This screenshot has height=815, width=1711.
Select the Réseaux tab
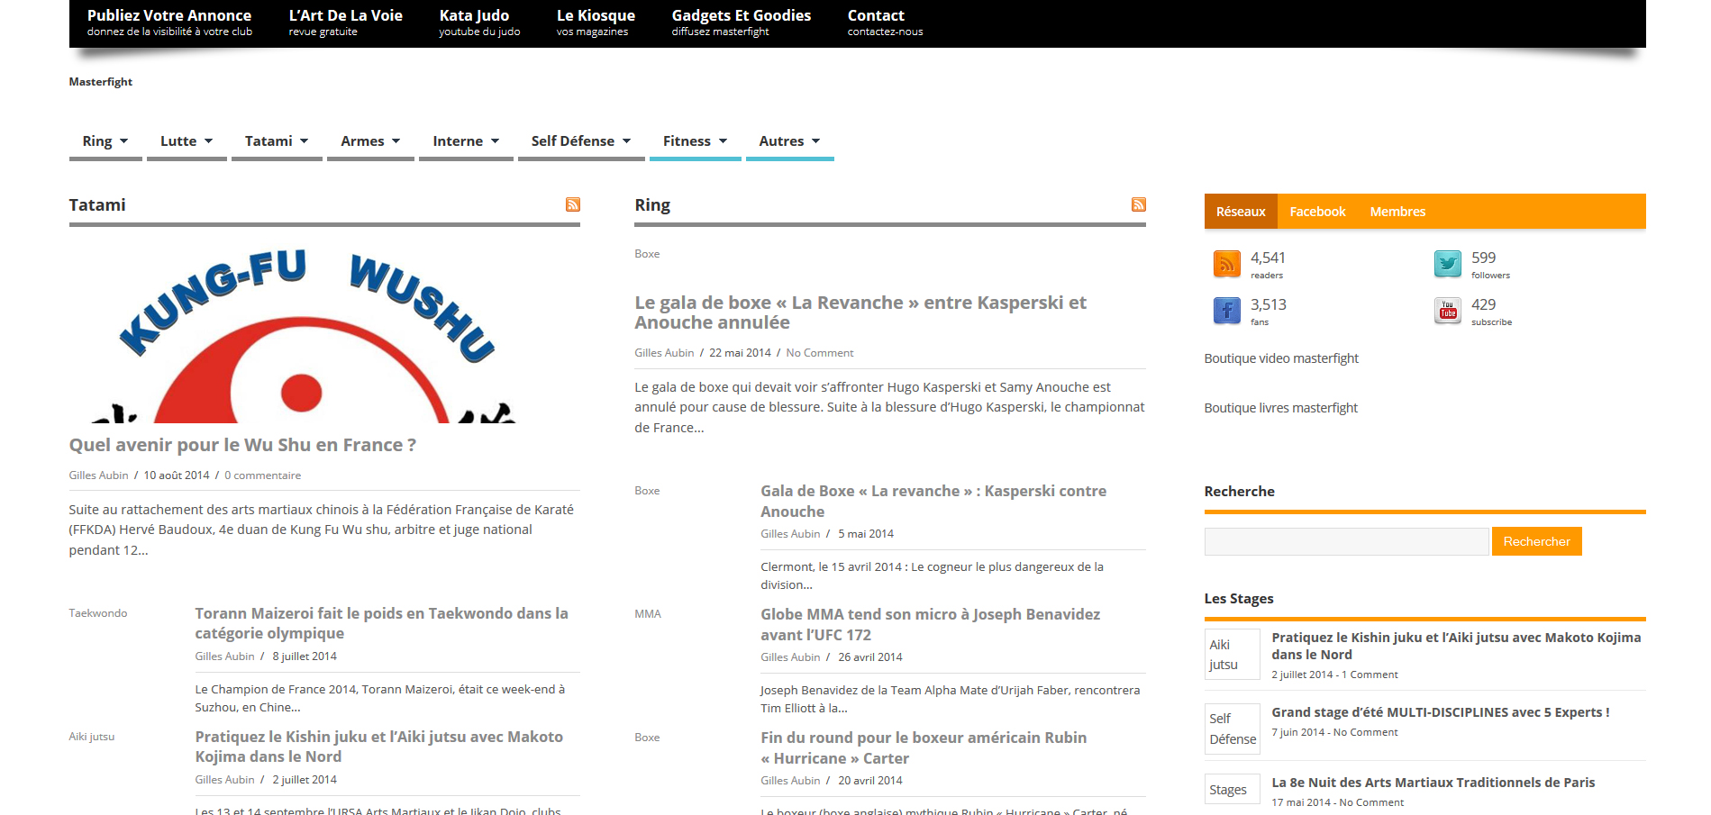point(1240,212)
